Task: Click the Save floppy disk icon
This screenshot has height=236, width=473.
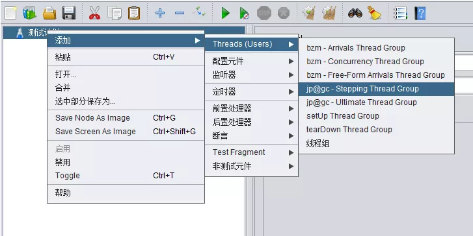Action: [69, 13]
